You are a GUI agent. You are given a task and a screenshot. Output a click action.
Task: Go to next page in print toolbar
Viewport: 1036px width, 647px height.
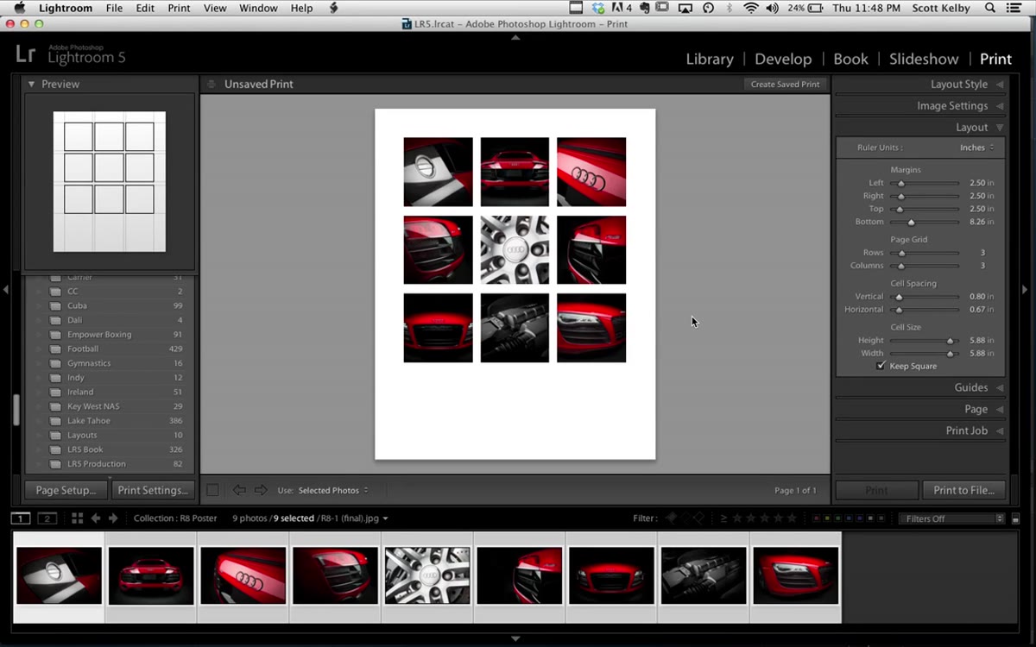(261, 490)
